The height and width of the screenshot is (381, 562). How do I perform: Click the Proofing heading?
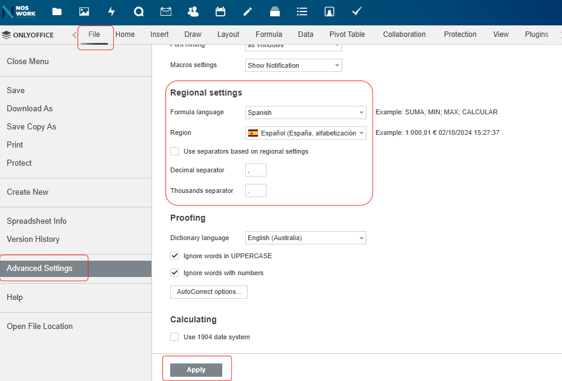point(188,218)
